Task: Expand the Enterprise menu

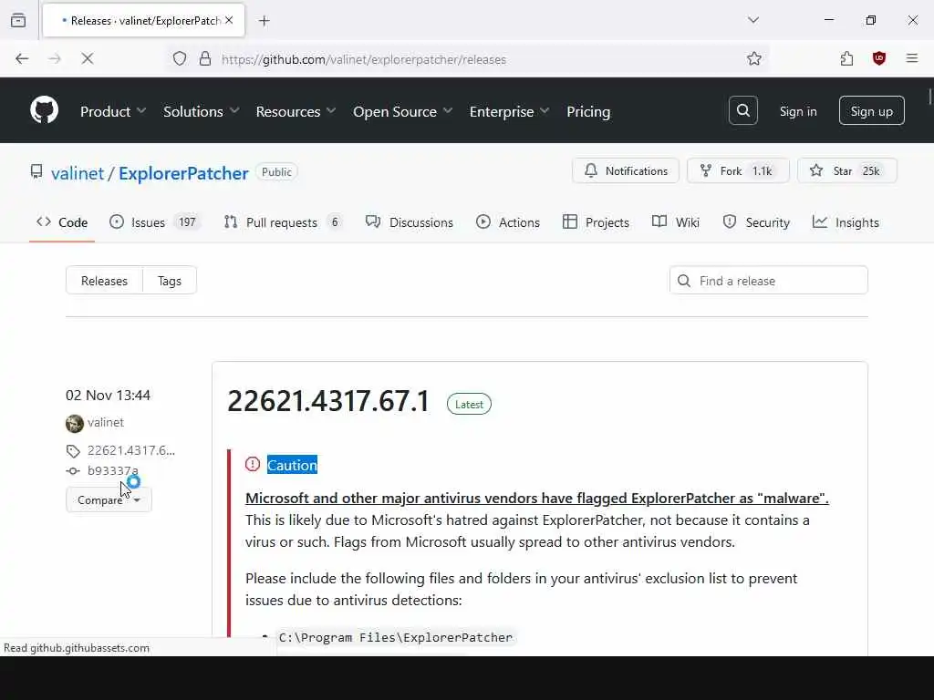Action: click(509, 111)
